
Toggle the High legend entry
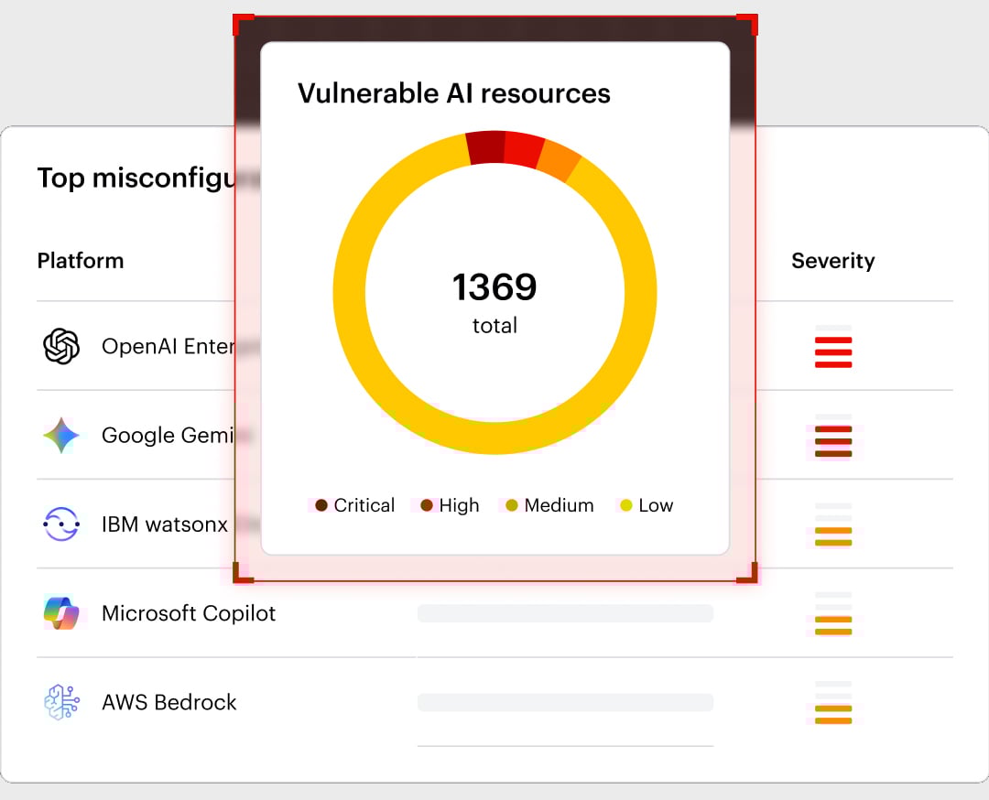[448, 504]
